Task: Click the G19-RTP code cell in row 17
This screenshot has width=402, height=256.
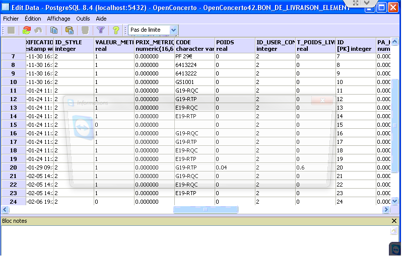Action: [x=194, y=142]
